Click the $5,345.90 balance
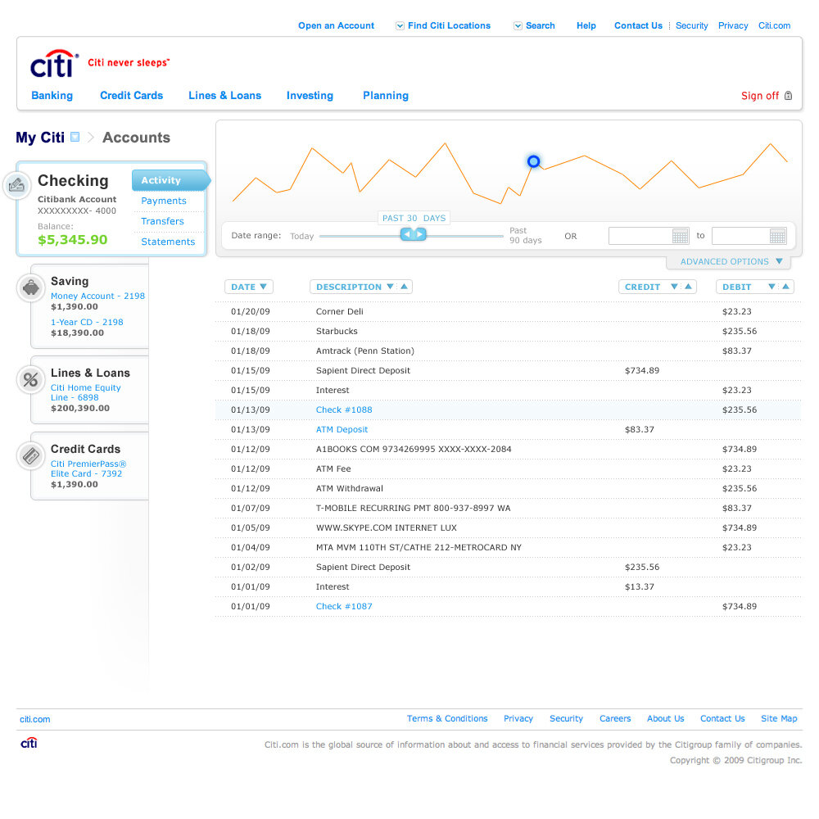Viewport: 819px width, 819px height. tap(73, 240)
